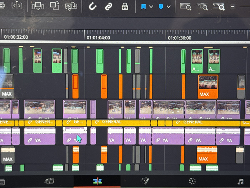Select the overwrite clip toolbar icon
Screen dimensions: 250x188
click(55, 6)
